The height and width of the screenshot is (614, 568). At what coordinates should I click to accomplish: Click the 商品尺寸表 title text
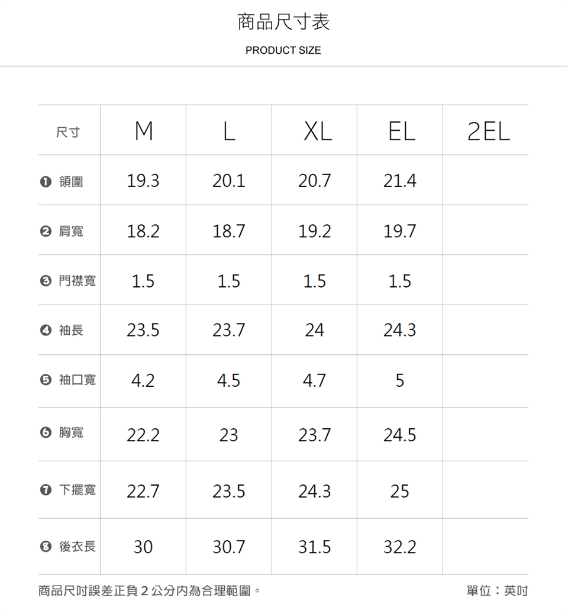coord(283,22)
